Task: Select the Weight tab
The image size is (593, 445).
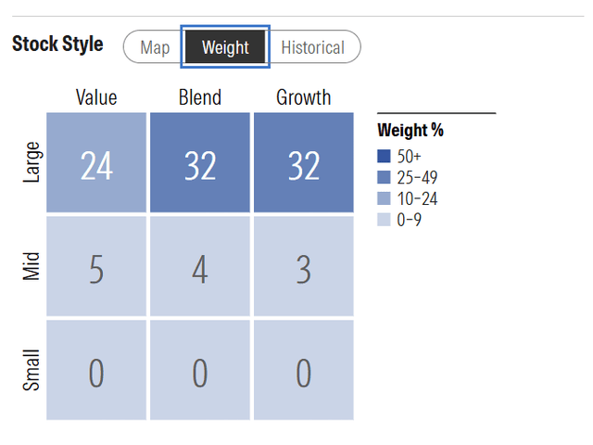Action: point(225,47)
